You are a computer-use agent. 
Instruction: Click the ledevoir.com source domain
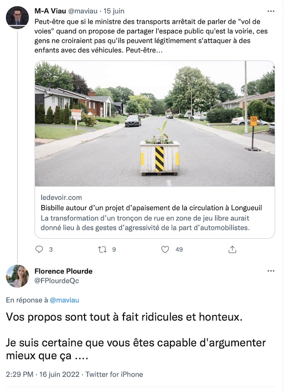click(61, 197)
